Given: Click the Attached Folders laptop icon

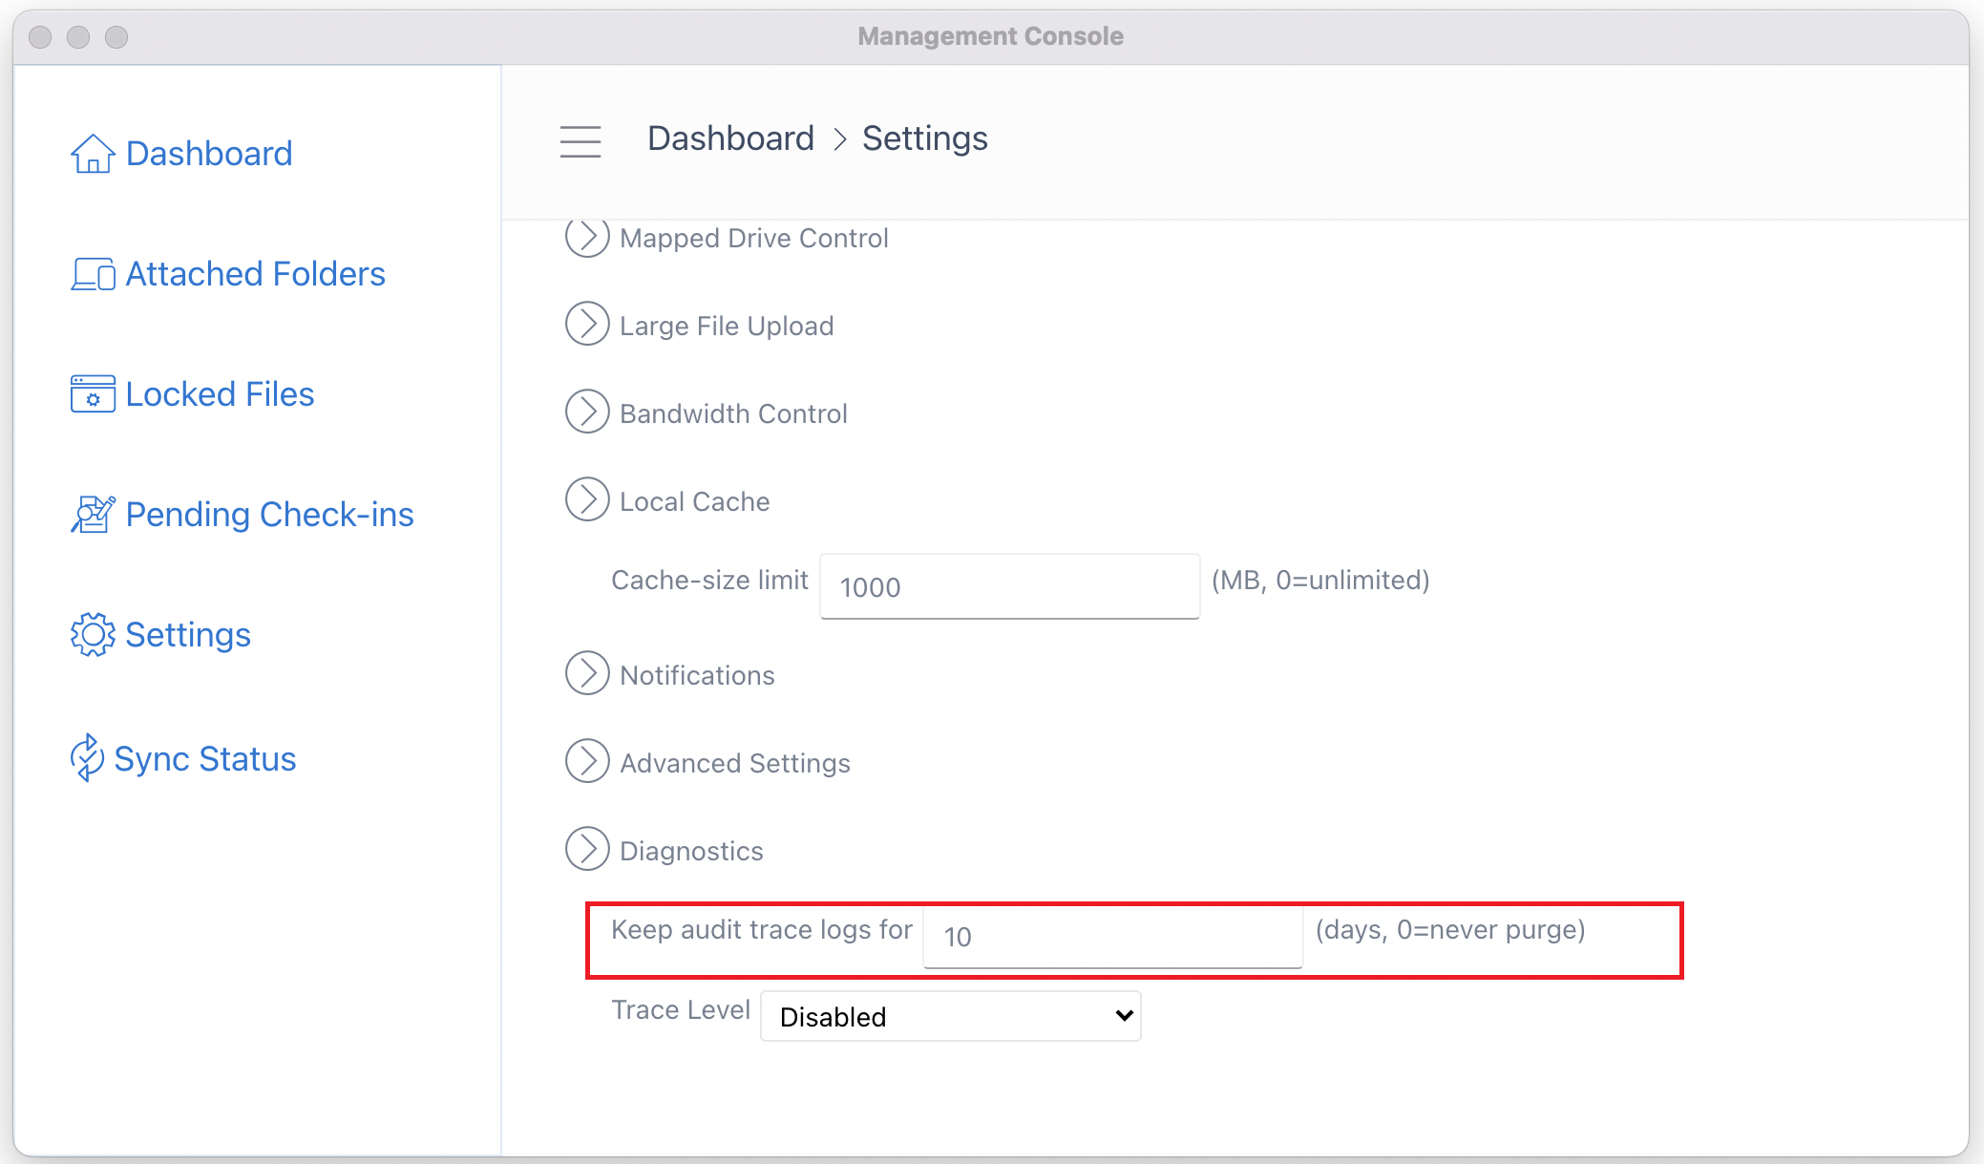Looking at the screenshot, I should [x=93, y=274].
